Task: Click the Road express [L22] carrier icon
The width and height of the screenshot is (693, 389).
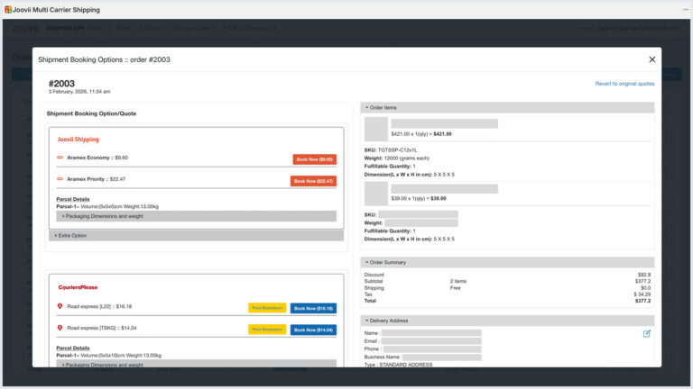Action: [60, 306]
